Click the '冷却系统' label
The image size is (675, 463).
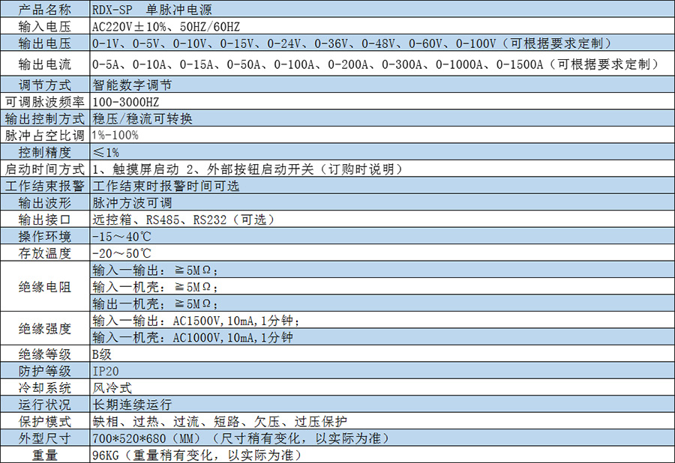click(x=45, y=388)
